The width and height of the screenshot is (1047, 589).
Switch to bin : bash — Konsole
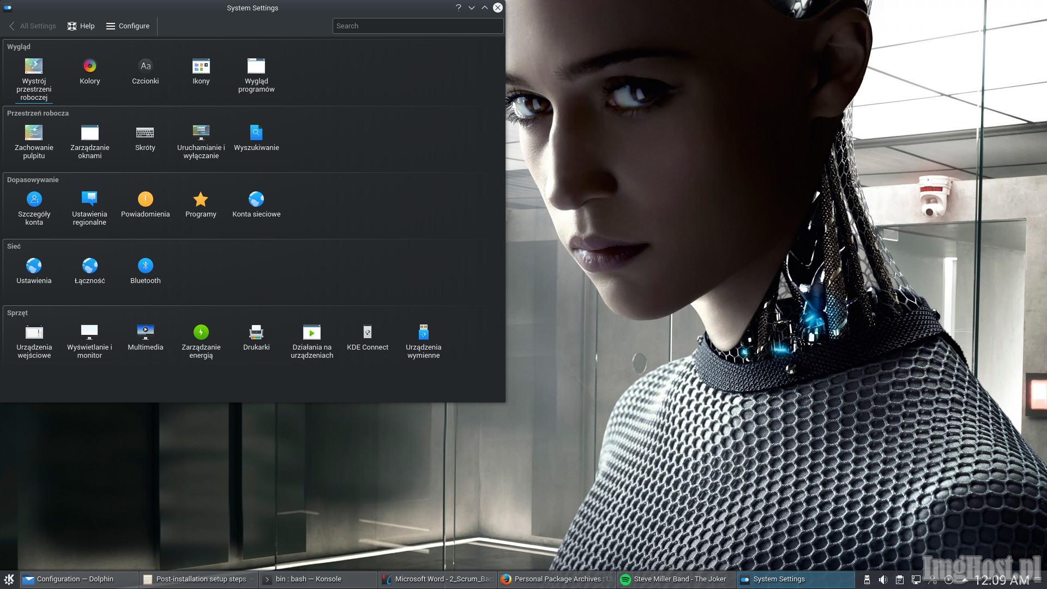click(318, 579)
